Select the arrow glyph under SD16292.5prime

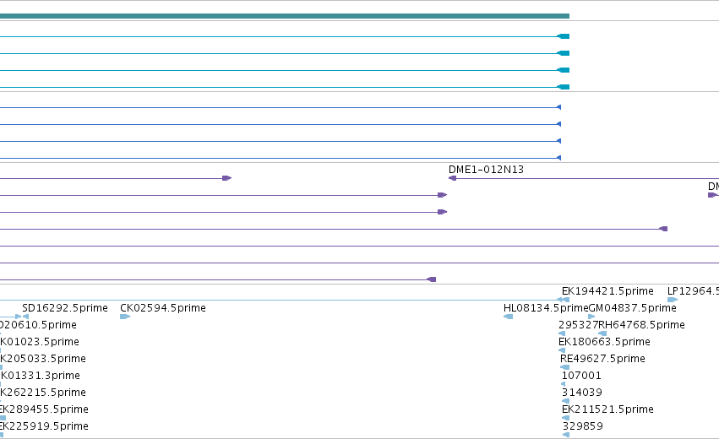pos(25,317)
